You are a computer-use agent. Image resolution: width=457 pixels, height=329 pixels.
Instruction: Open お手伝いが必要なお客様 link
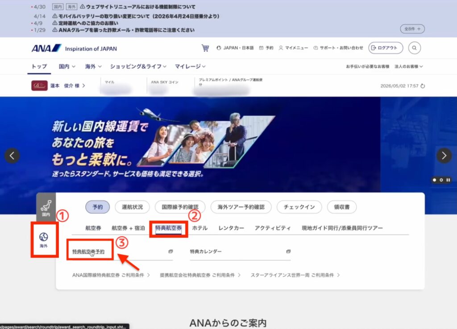pos(367,67)
